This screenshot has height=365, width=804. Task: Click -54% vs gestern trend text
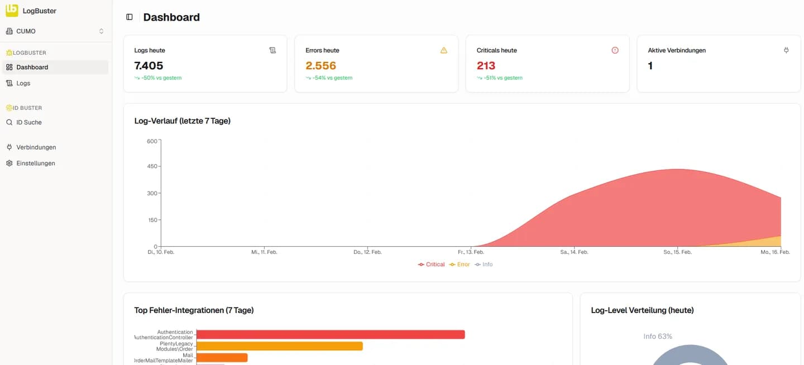(333, 78)
